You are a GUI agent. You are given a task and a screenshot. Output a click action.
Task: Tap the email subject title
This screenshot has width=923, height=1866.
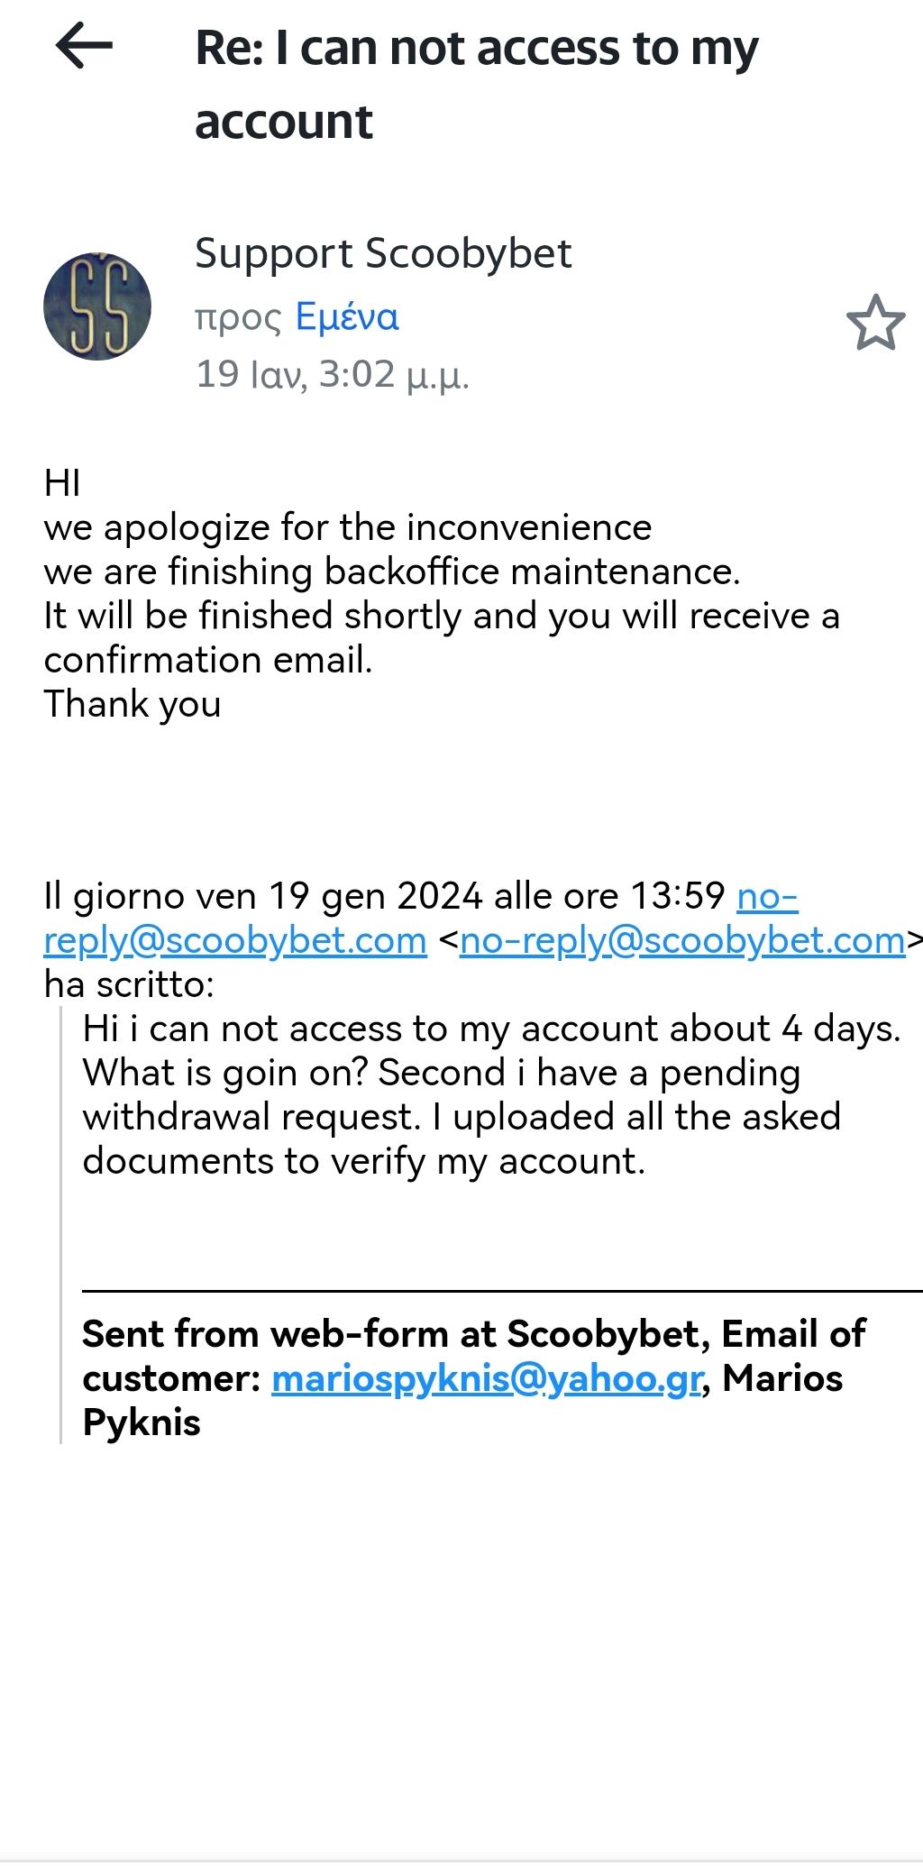(476, 84)
